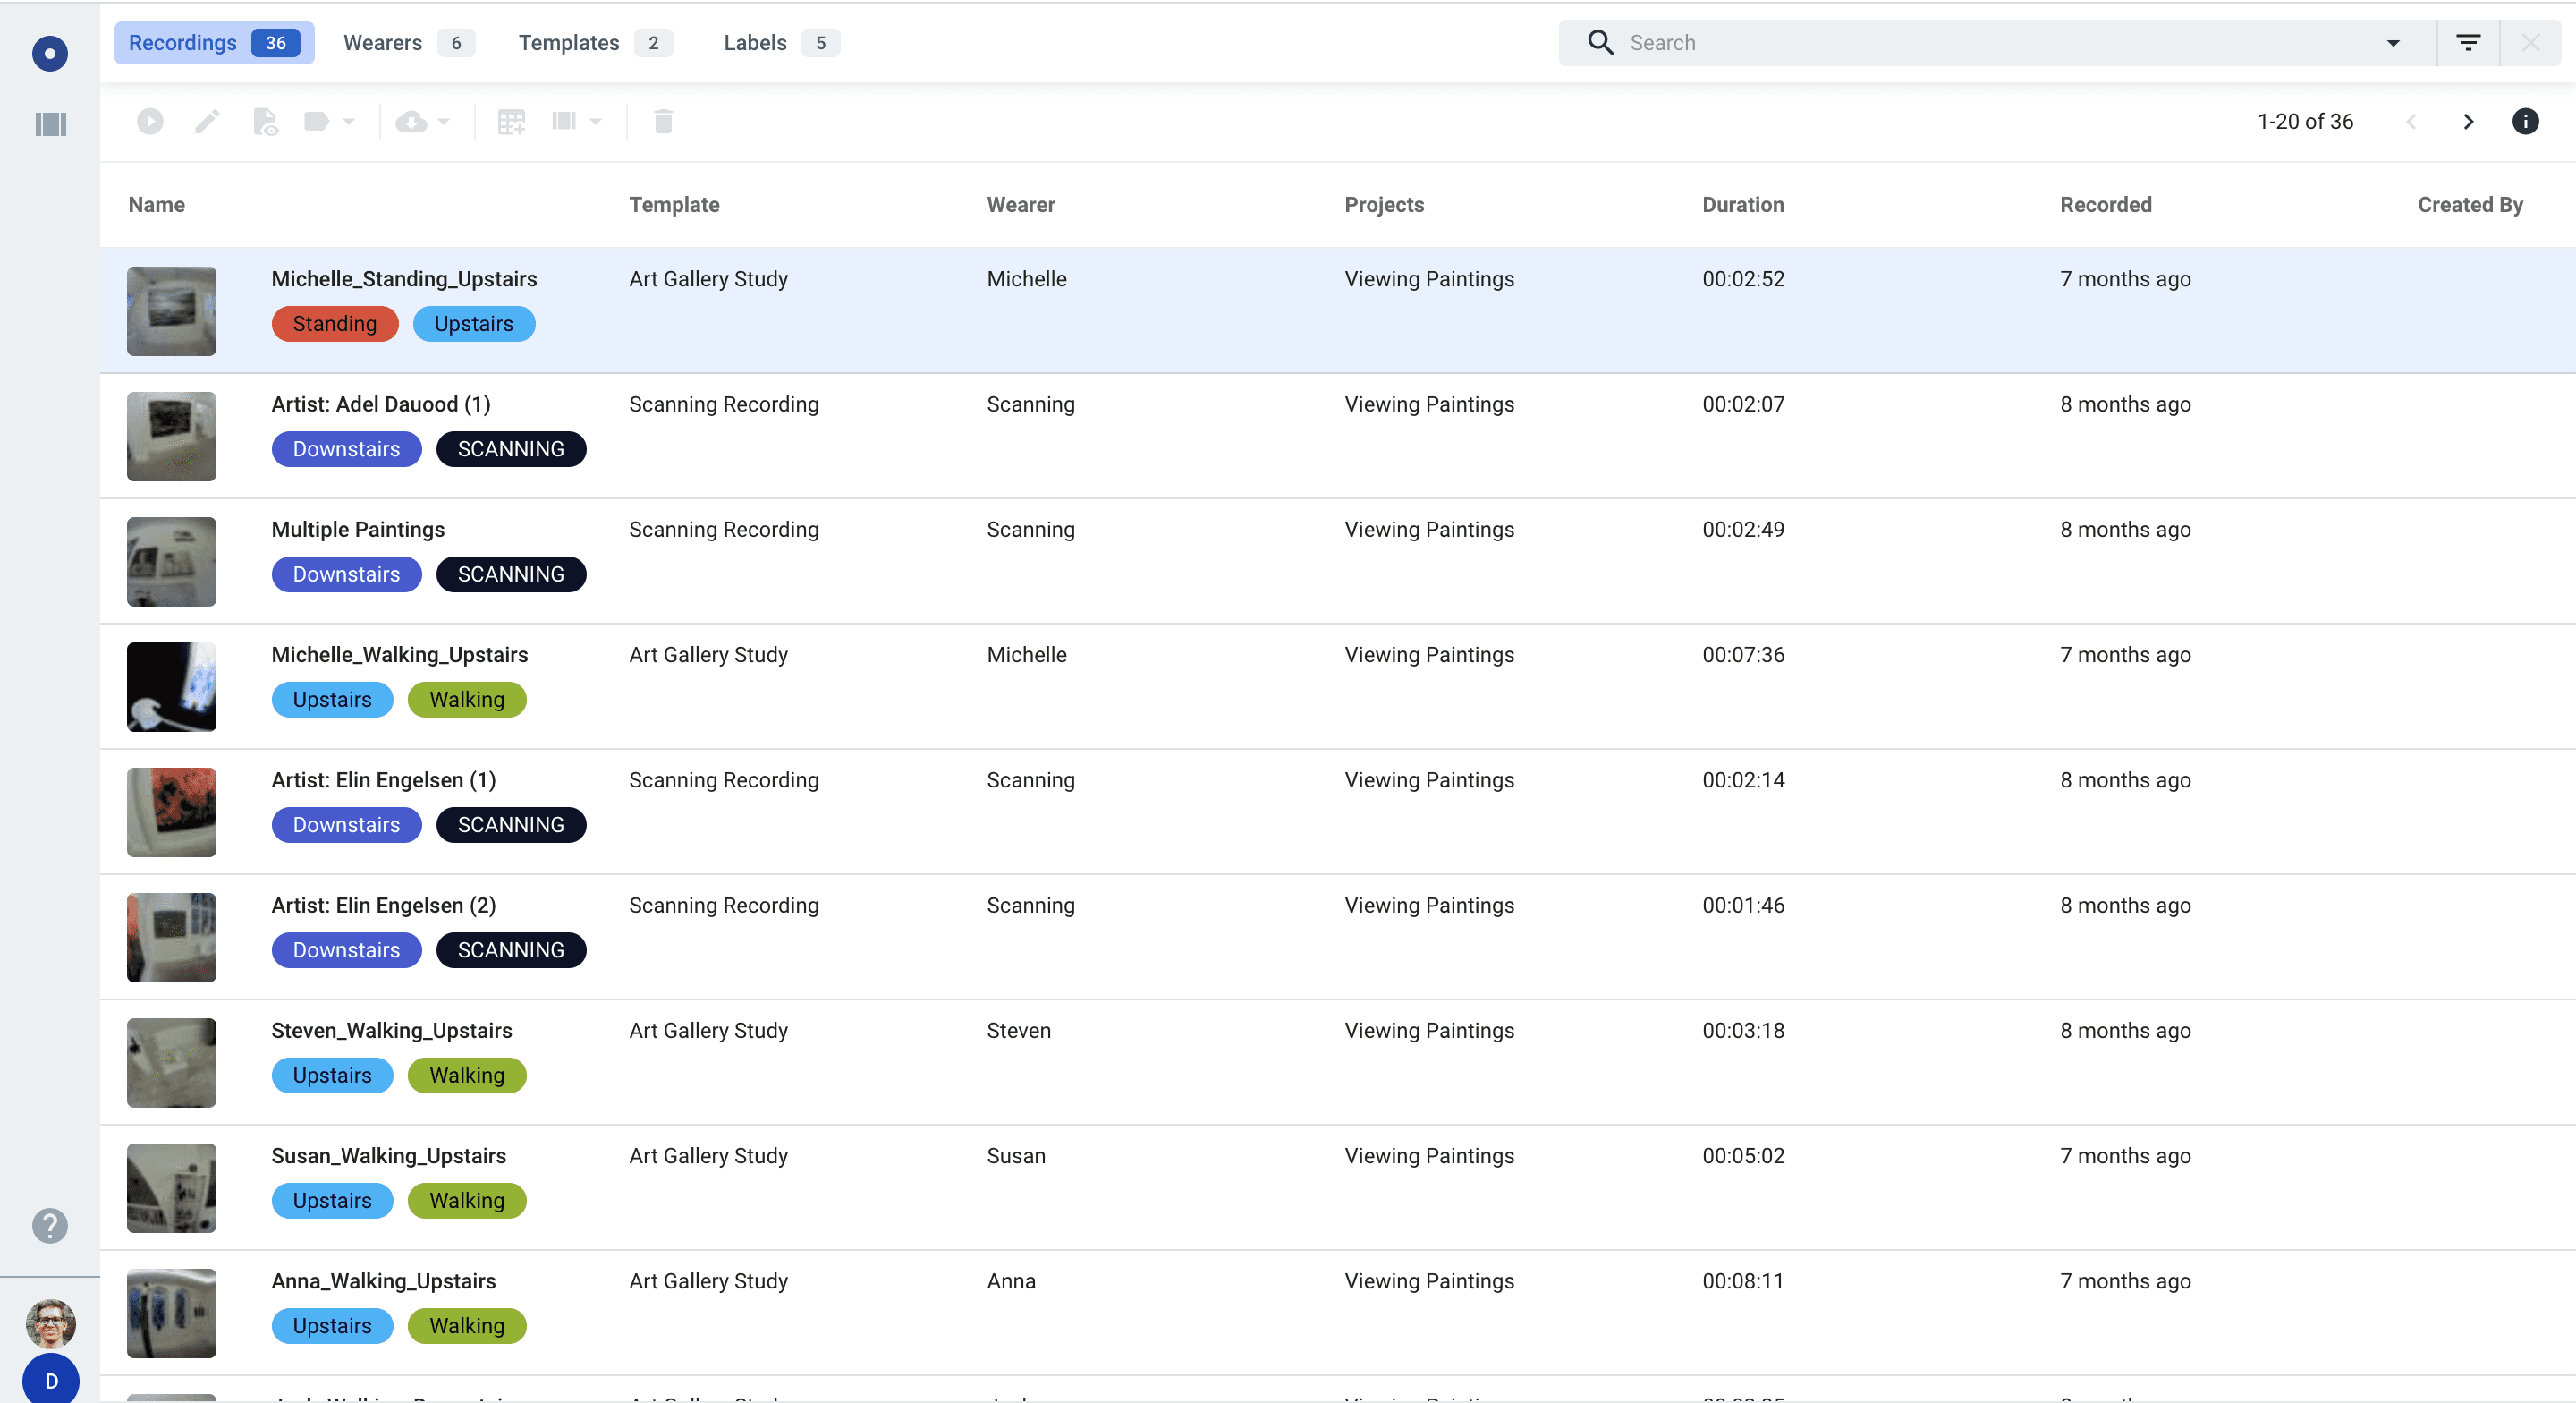Click the red Standing label chip
Screen dimensions: 2576x1403
(x=334, y=323)
